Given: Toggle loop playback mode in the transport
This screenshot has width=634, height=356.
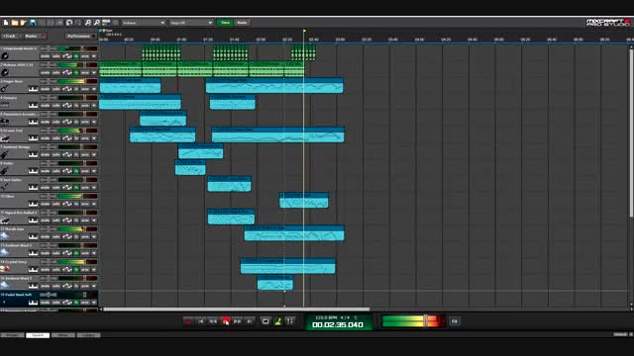Looking at the screenshot, I should [265, 321].
